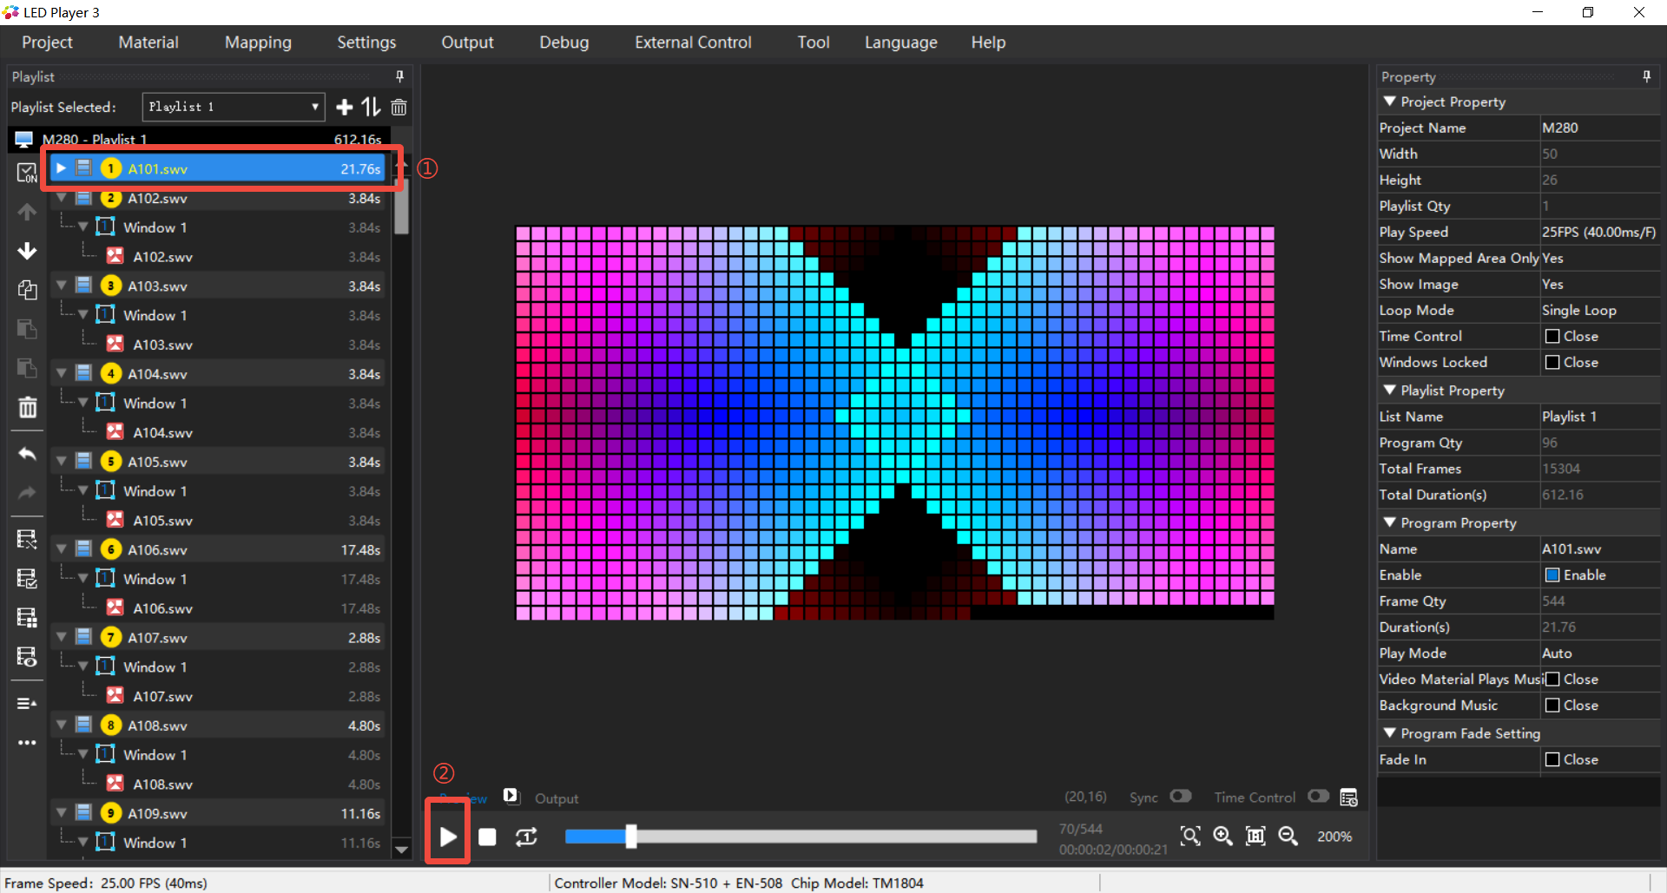Screen dimensions: 1667x893
Task: Switch to the Output tab
Action: [557, 798]
